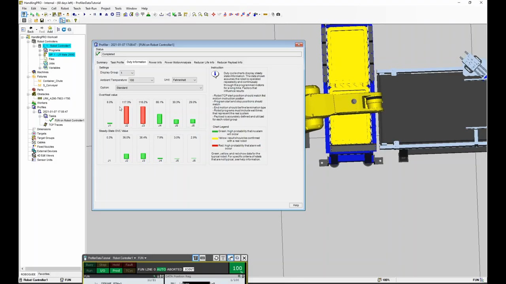Click the 100 speed override display

(x=237, y=268)
